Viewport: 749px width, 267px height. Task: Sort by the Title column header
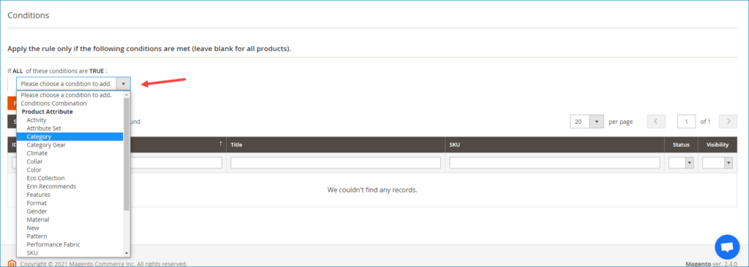tap(336, 144)
